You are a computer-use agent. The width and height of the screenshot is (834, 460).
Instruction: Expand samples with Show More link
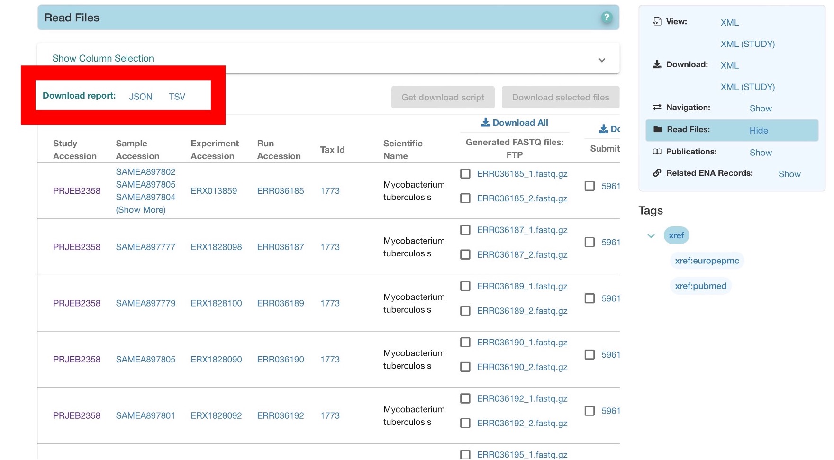pyautogui.click(x=141, y=210)
